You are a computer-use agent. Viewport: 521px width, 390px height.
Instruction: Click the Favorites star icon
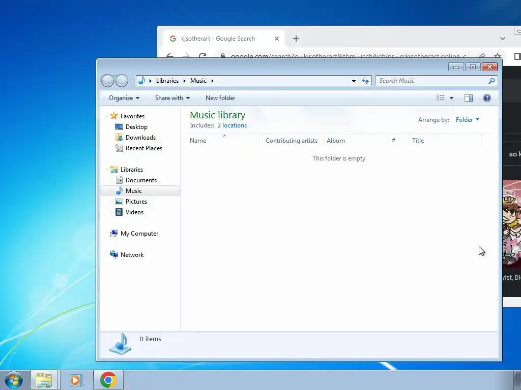click(x=113, y=116)
